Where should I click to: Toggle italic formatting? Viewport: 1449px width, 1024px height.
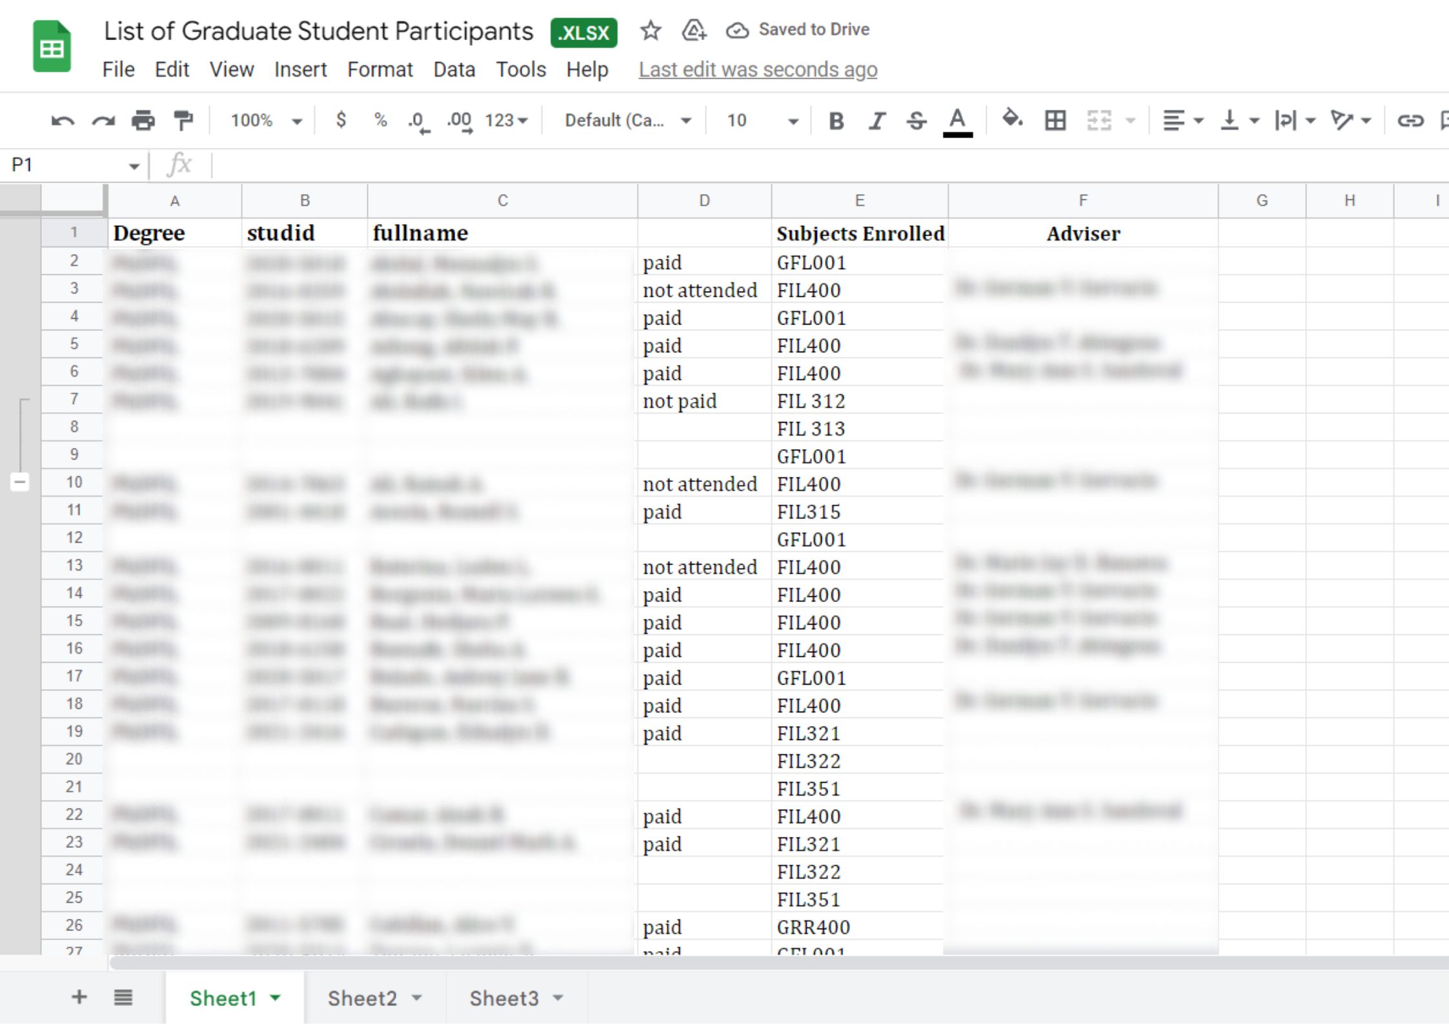[876, 121]
